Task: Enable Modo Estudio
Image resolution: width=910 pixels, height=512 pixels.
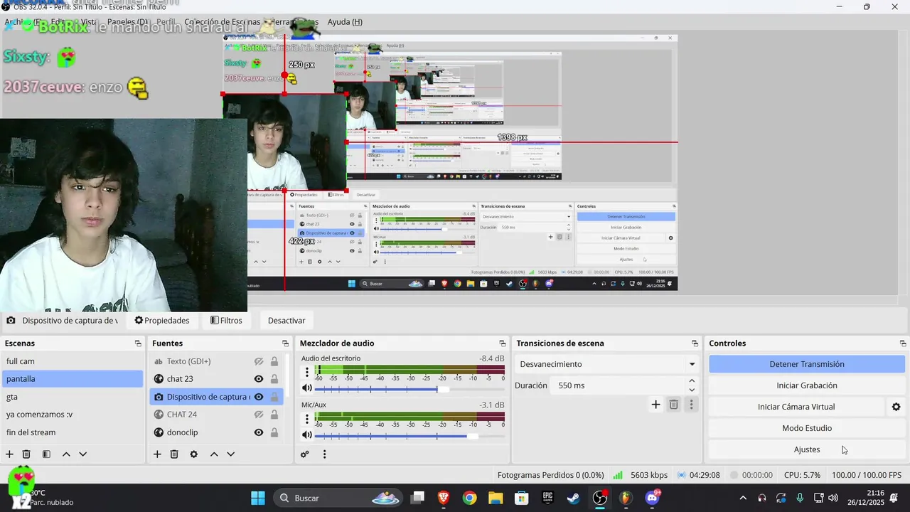Action: pyautogui.click(x=807, y=428)
